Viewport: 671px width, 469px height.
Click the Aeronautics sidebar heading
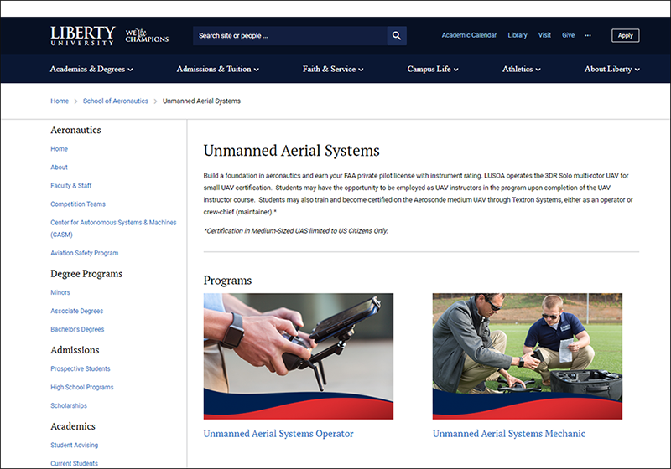click(x=75, y=130)
